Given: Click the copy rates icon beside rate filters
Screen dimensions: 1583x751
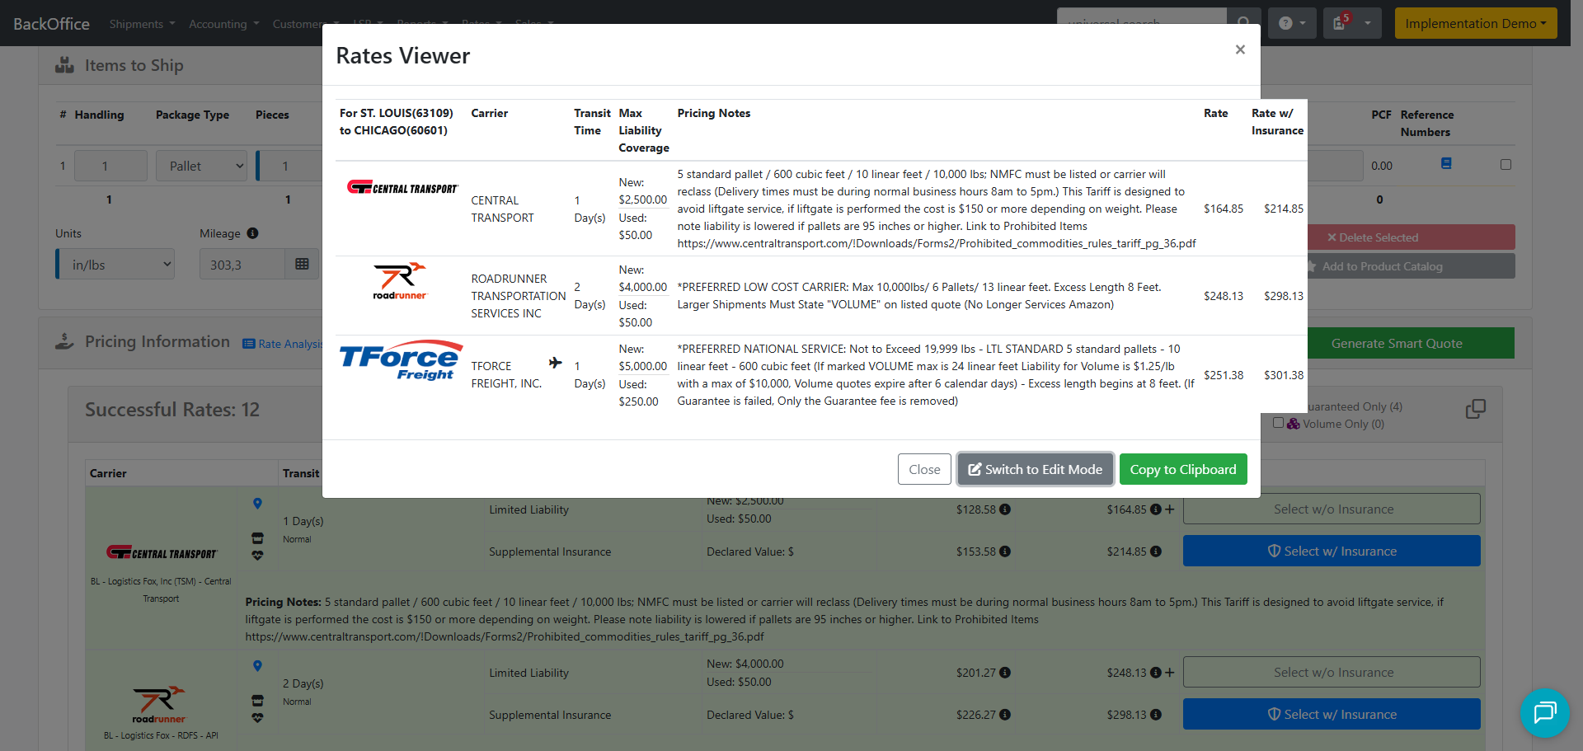Looking at the screenshot, I should coord(1476,409).
